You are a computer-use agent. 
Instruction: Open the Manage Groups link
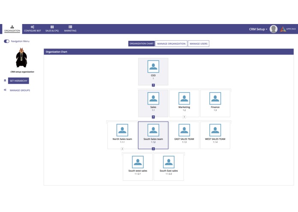pos(20,90)
